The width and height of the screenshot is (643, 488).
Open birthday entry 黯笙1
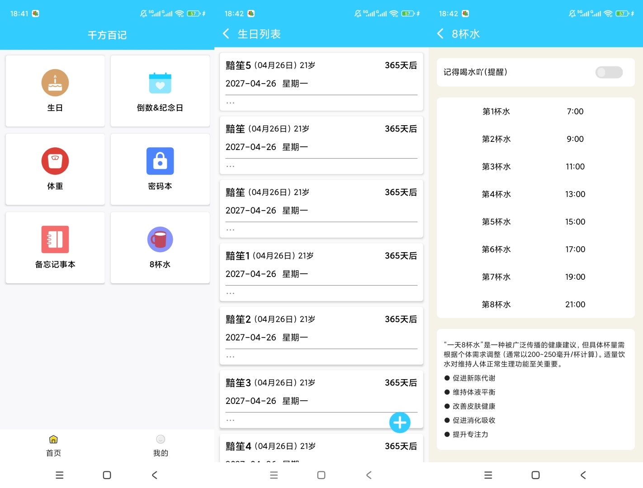tap(321, 272)
